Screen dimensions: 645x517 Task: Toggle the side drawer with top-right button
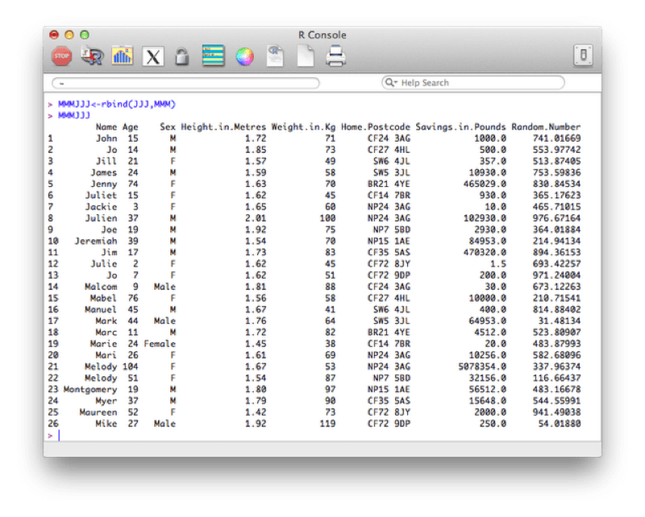tap(584, 53)
